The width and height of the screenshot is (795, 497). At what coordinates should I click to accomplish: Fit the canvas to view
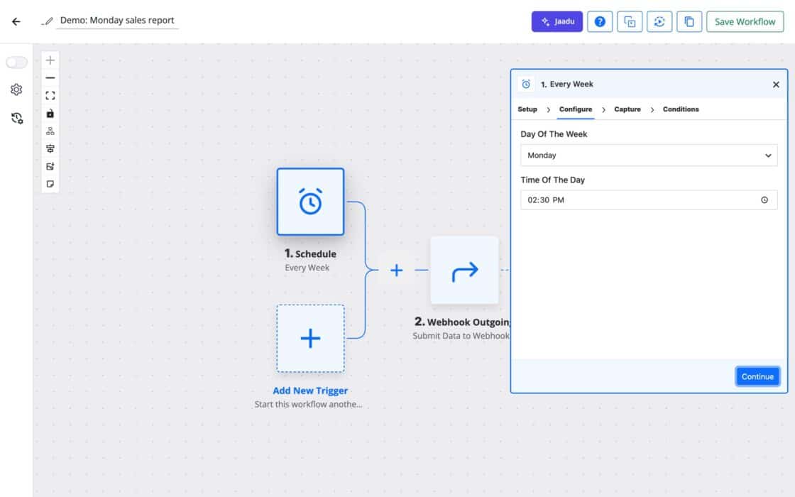pos(50,96)
